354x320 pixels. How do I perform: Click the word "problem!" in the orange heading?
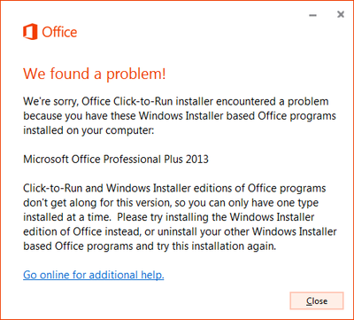[x=136, y=74]
